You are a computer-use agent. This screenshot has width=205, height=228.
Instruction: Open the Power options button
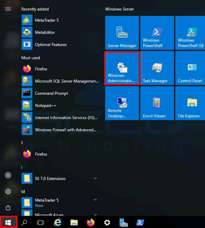pos(8,208)
